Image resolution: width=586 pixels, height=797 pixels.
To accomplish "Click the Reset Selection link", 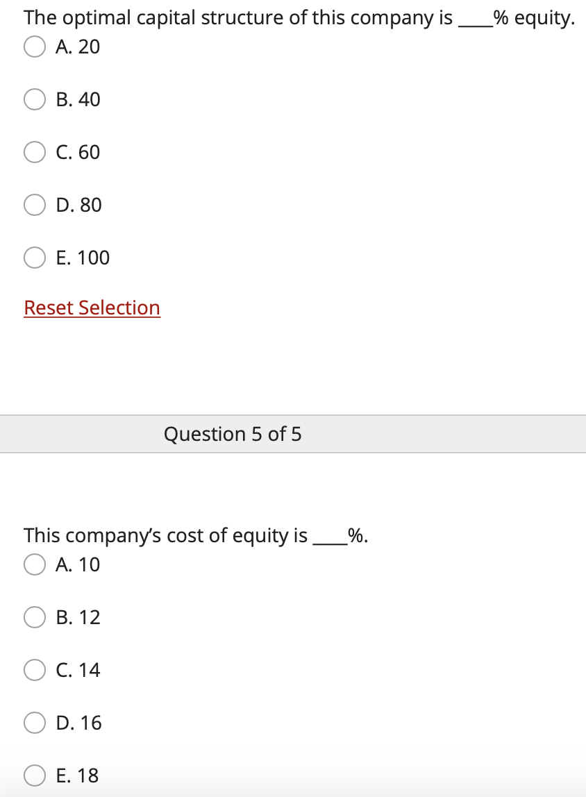I will 92,308.
